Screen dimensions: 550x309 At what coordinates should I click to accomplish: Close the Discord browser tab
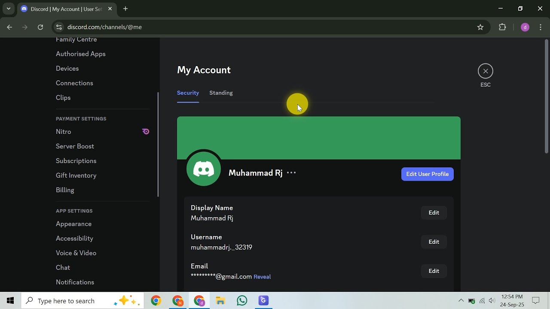110,9
